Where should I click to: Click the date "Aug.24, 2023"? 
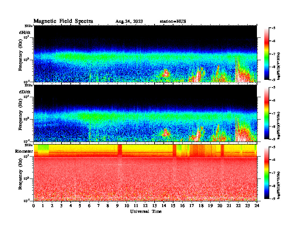(129, 22)
